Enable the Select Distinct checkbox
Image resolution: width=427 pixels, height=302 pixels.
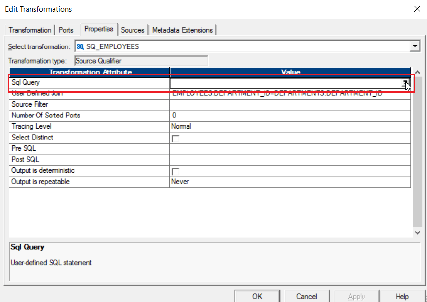pos(175,139)
